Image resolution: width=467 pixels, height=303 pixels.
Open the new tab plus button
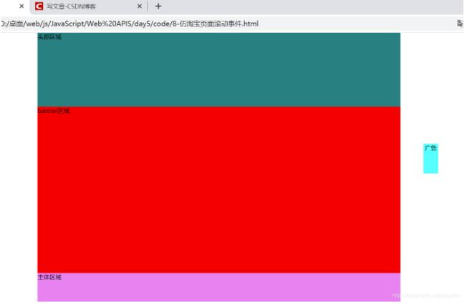(x=158, y=6)
